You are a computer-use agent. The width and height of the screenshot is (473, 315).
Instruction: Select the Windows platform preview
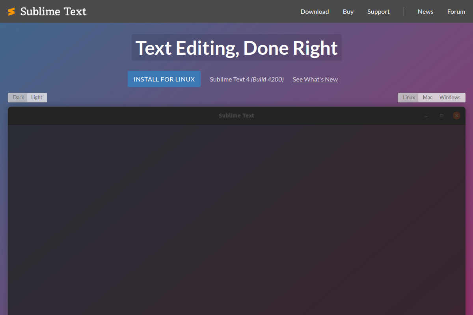tap(450, 98)
